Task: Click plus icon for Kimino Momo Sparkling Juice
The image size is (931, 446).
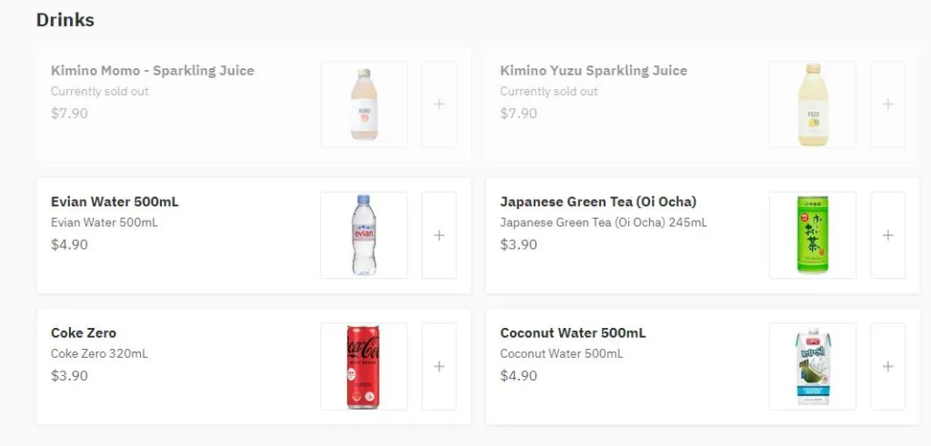Action: [x=439, y=104]
